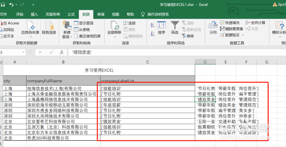Select cell 奇虎360科技有限公司

(x=63, y=138)
